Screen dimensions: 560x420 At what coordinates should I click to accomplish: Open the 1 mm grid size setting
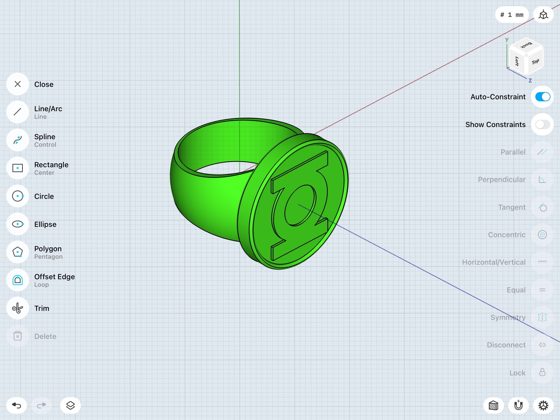coord(512,15)
